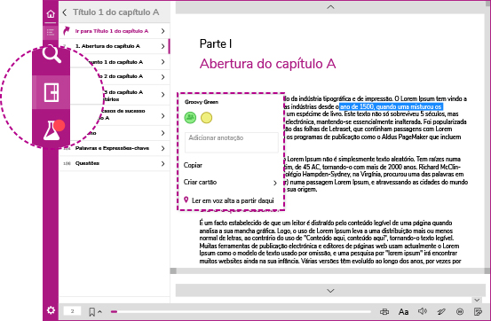The image size is (491, 321).
Task: Expand the '2 do capítulo A' row chevron
Action: 162,77
